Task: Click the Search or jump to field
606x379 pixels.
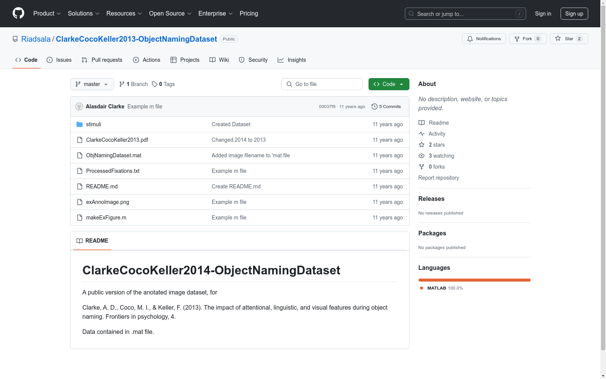Action: pos(465,14)
